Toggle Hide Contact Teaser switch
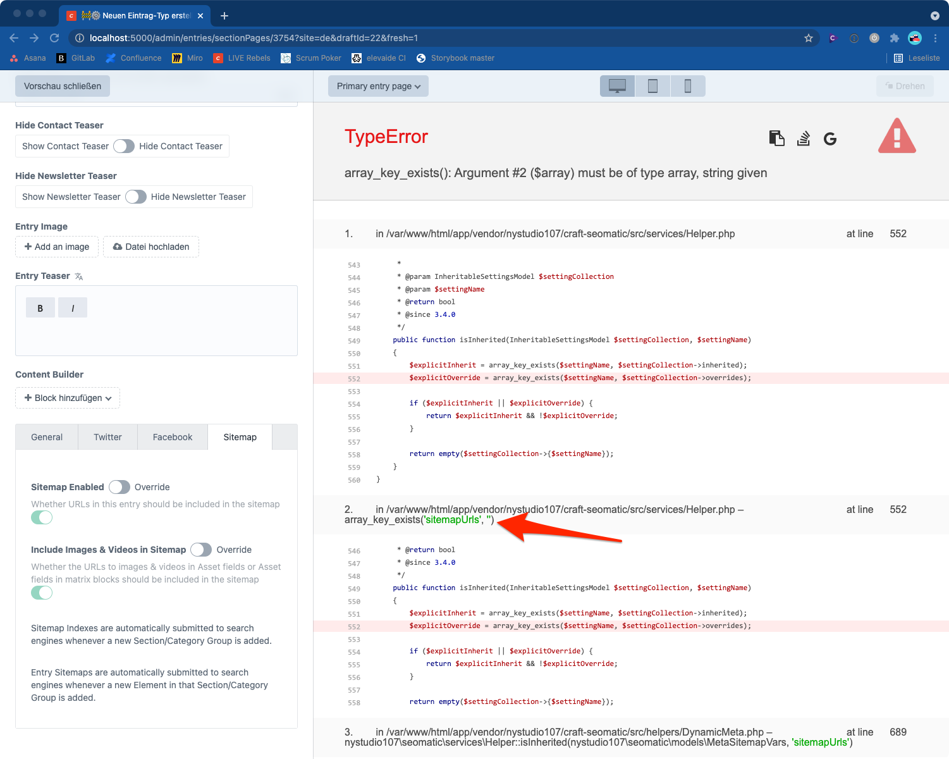The image size is (949, 759). (124, 146)
